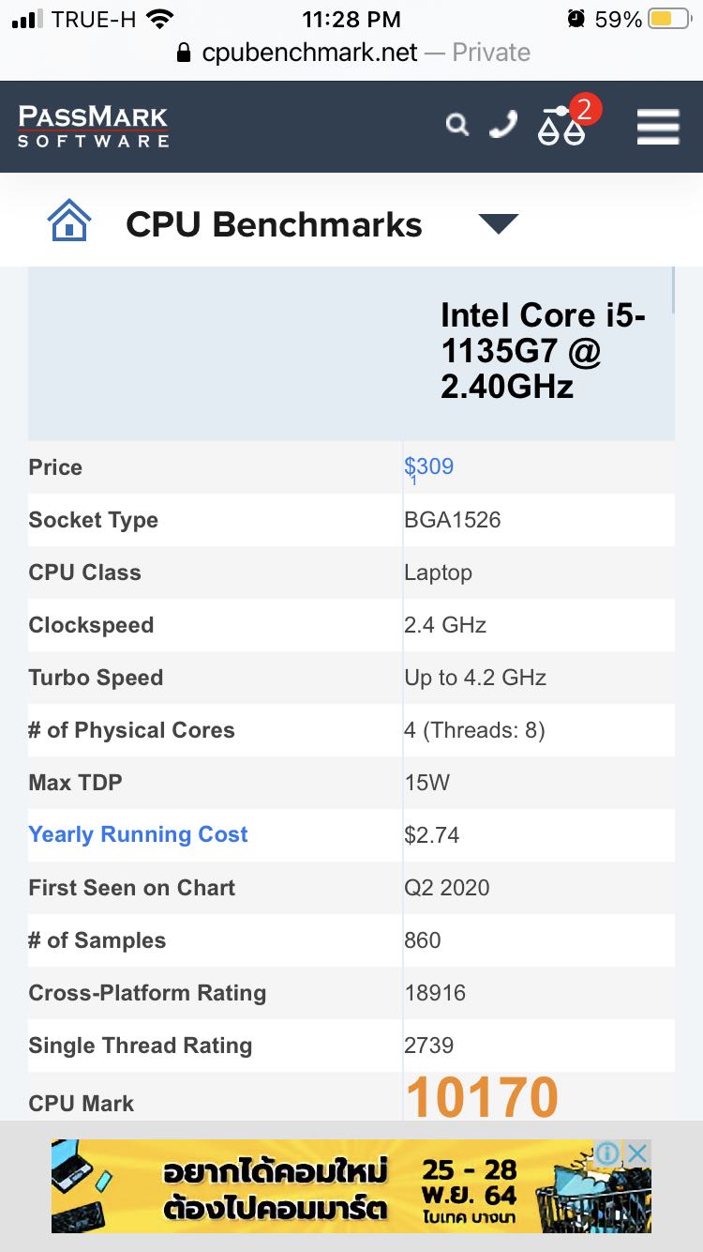The image size is (703, 1252).
Task: Tap the red compare count badge
Action: coord(584,109)
